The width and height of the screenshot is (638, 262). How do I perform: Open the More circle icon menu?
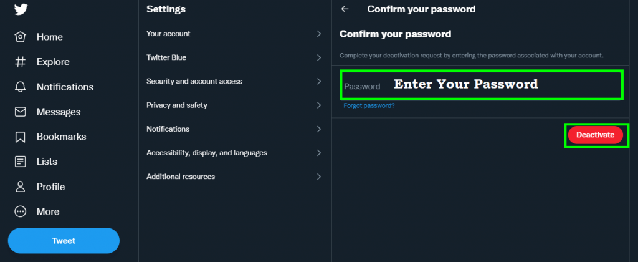(x=21, y=211)
